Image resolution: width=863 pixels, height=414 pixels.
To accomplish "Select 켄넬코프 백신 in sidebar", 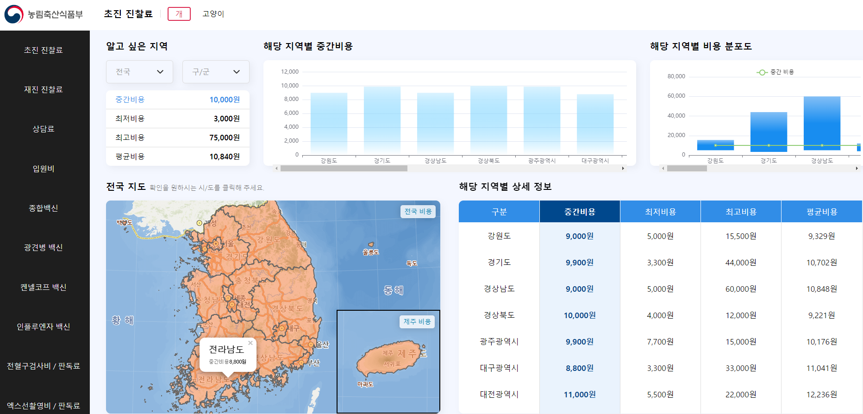I will click(x=44, y=287).
